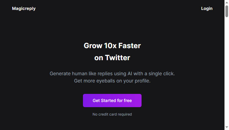Open the Login page
229x130 pixels.
tap(207, 8)
